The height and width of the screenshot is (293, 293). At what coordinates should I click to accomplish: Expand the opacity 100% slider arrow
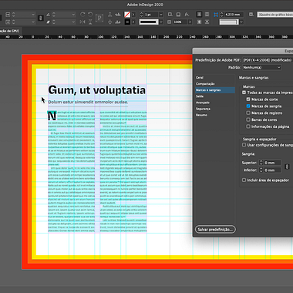click(190, 22)
